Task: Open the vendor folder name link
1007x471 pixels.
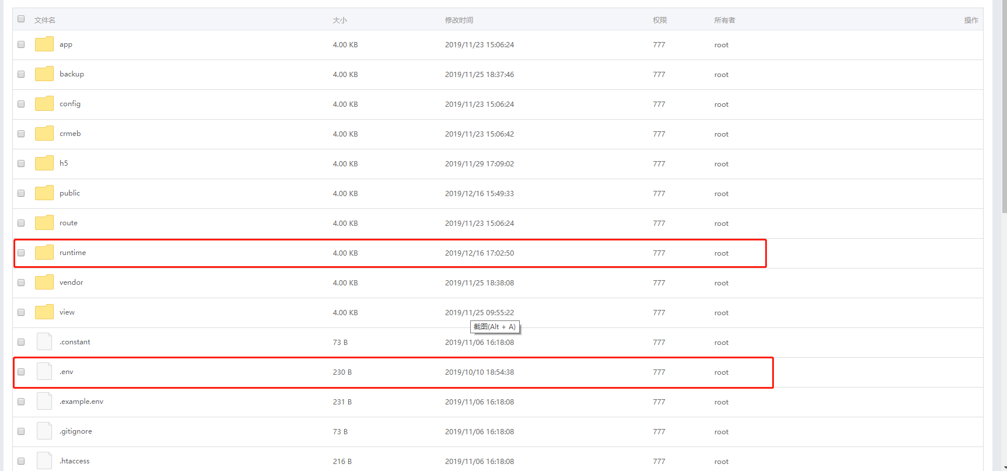Action: 71,282
